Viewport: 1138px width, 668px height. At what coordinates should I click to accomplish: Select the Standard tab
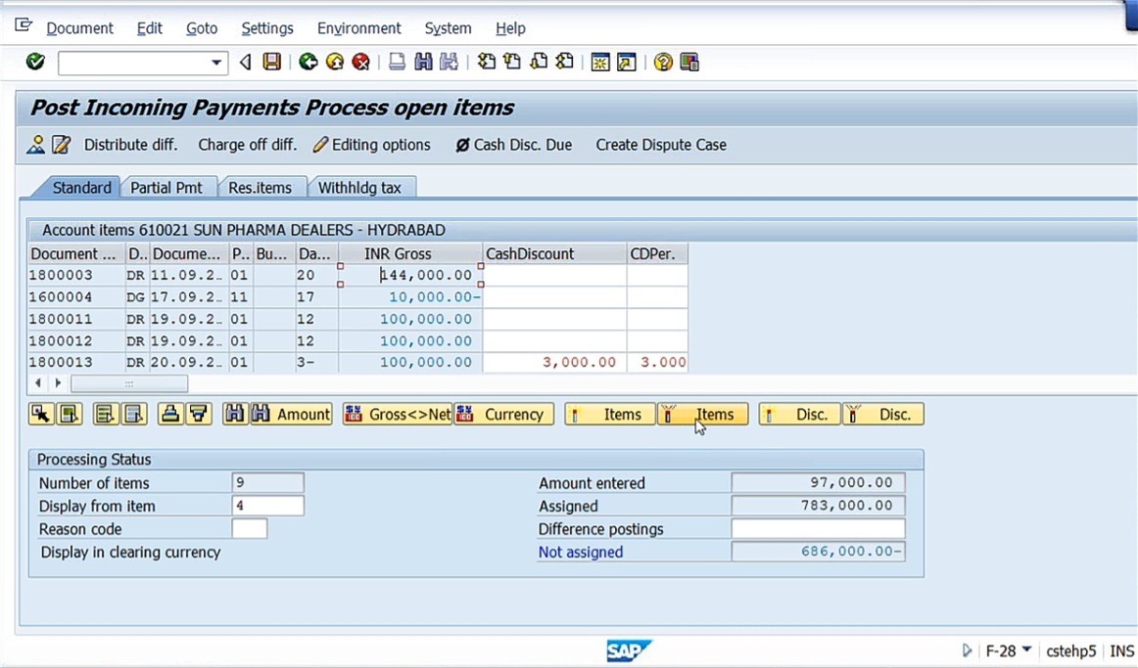(x=81, y=188)
